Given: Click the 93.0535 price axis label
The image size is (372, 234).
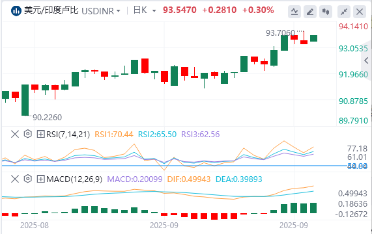Looking at the screenshot, I should [353, 49].
